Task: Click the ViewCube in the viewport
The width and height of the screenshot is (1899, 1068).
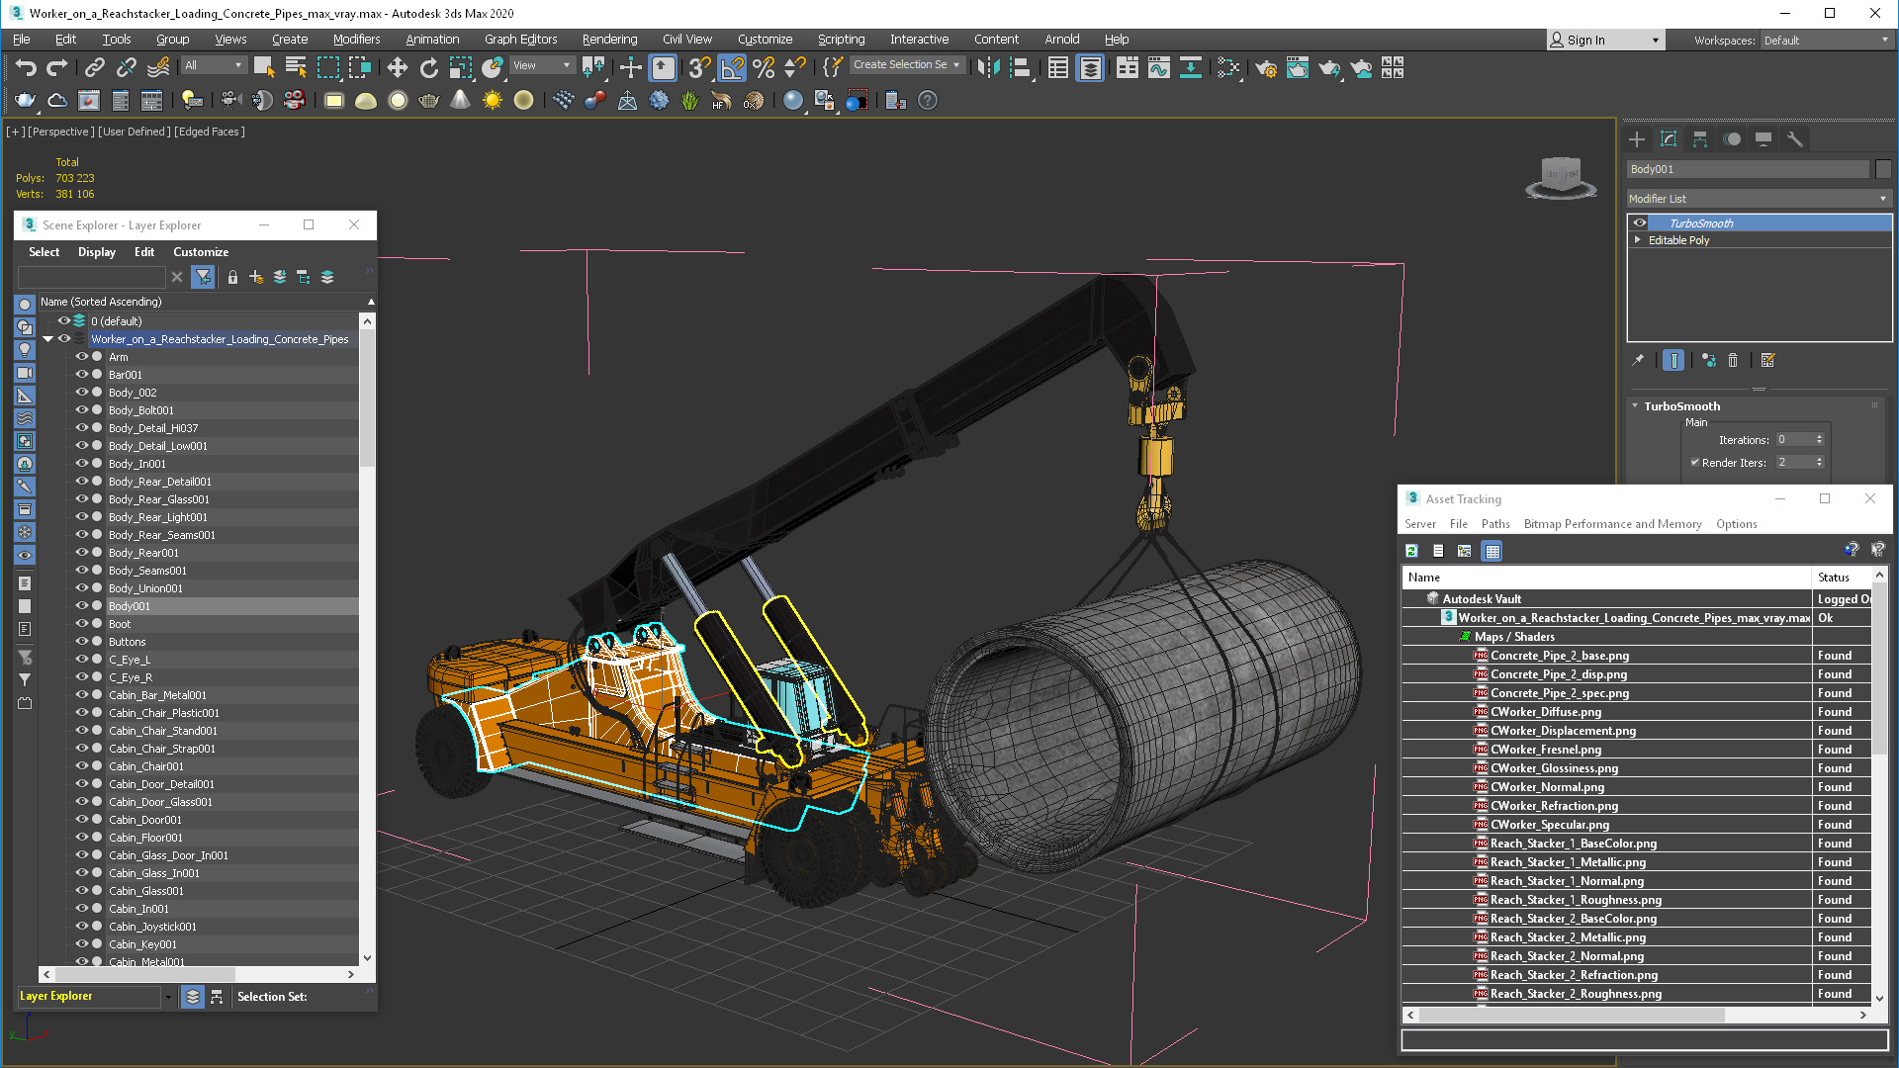Action: click(1561, 178)
